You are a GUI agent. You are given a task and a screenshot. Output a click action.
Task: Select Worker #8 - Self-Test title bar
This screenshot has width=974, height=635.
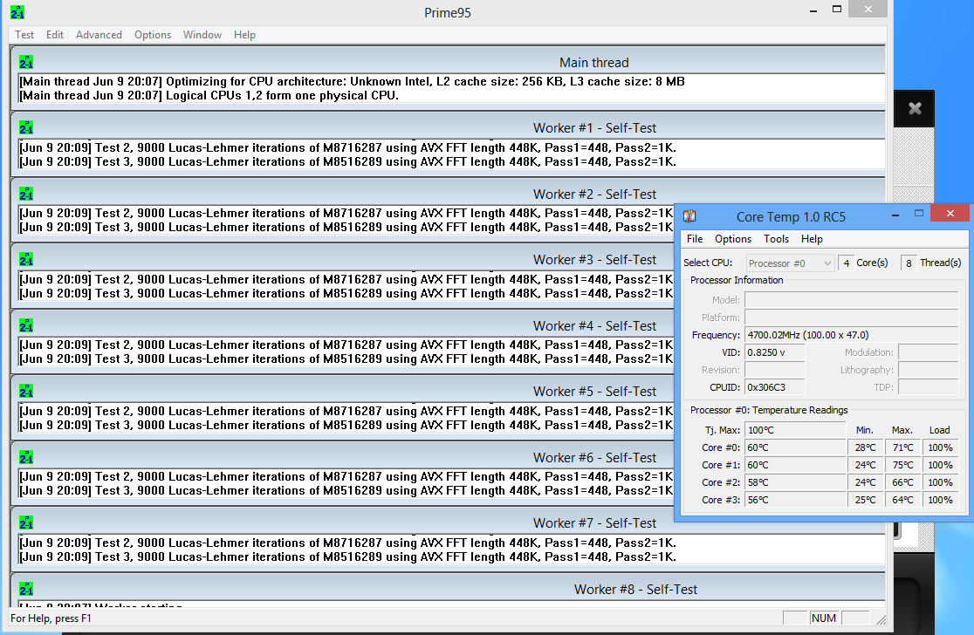click(x=448, y=589)
